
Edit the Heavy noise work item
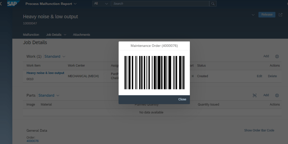tap(259, 76)
